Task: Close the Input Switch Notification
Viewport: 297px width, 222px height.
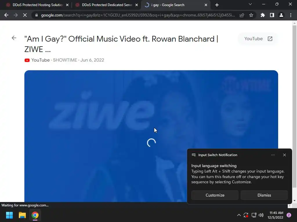Action: [285, 155]
